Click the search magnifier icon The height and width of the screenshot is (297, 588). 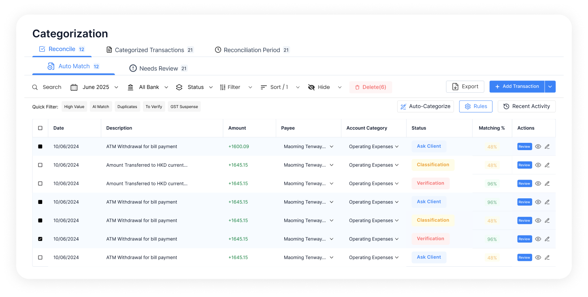point(35,87)
